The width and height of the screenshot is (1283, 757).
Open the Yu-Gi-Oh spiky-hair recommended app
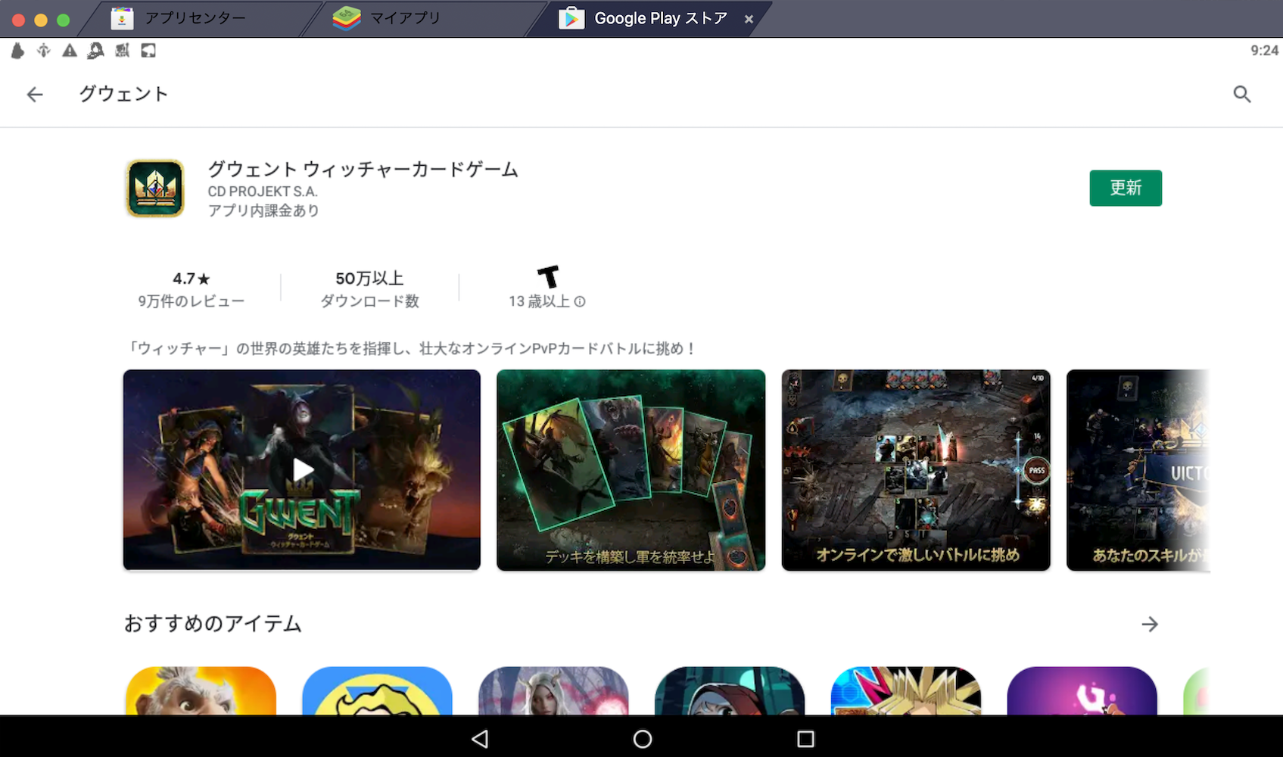click(906, 690)
